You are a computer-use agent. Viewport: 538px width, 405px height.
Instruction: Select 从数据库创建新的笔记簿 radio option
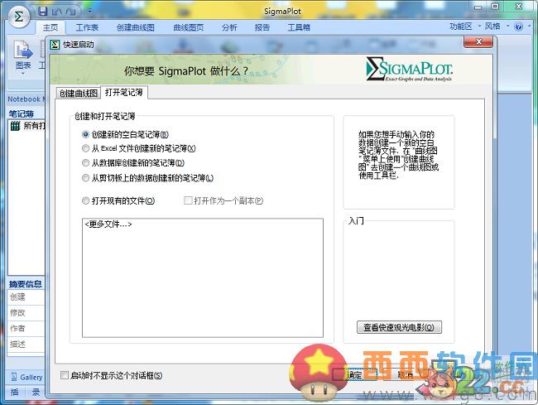point(85,162)
